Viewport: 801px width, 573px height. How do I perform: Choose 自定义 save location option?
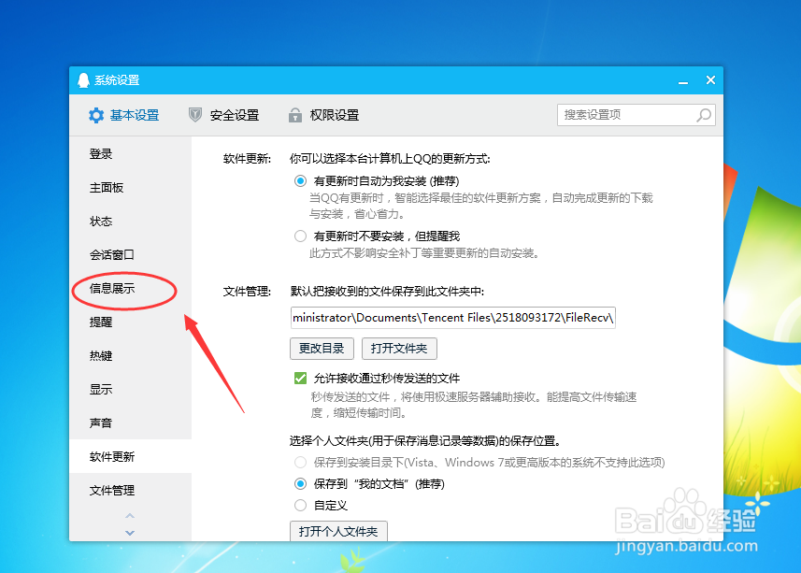(x=300, y=505)
